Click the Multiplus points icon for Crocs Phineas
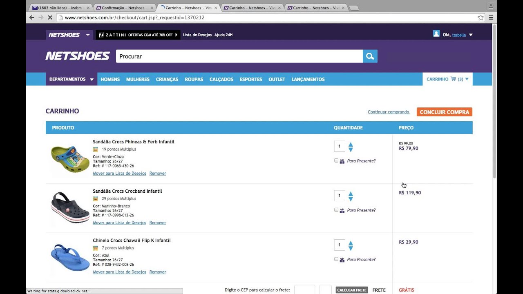This screenshot has height=294, width=523. [x=96, y=149]
